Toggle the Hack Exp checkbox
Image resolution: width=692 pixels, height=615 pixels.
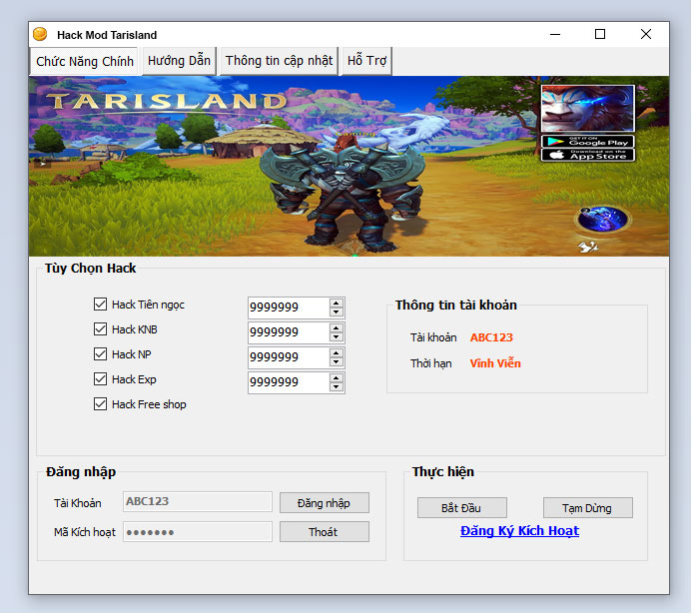point(100,379)
